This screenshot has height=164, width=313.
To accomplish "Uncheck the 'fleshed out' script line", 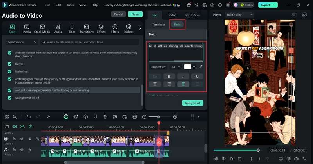I will (9, 71).
